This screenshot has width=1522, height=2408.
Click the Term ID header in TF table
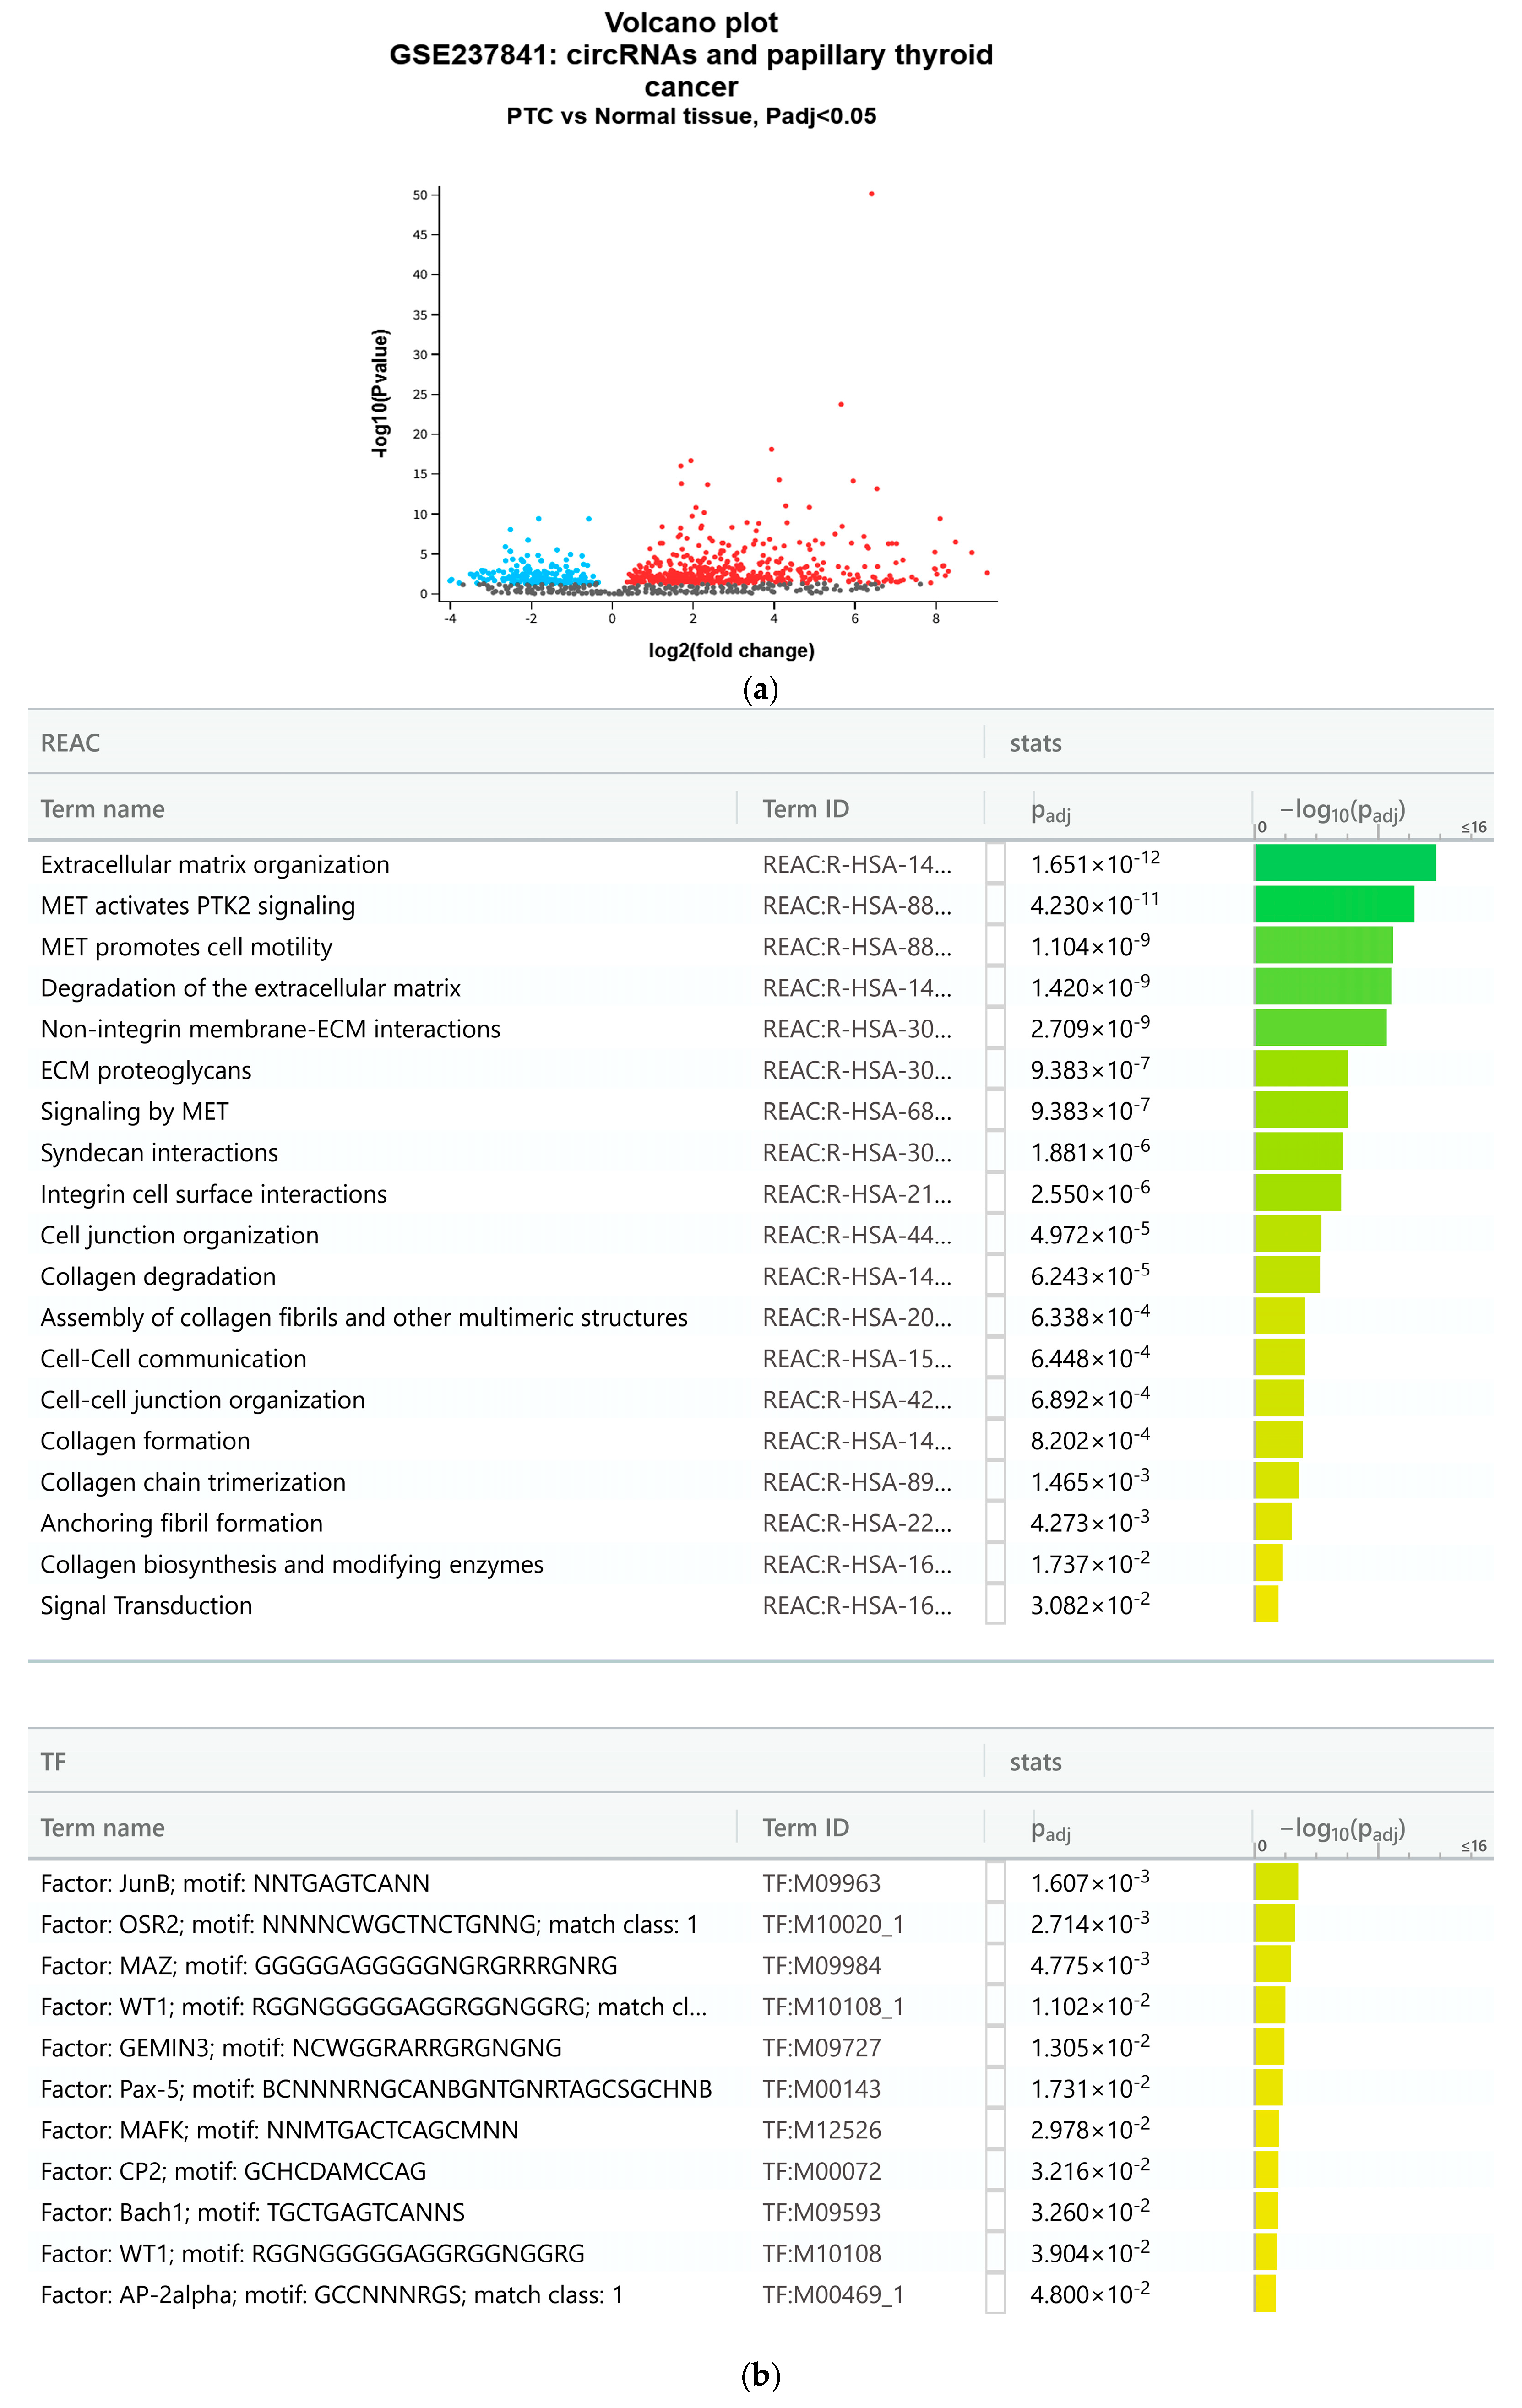[x=805, y=1828]
